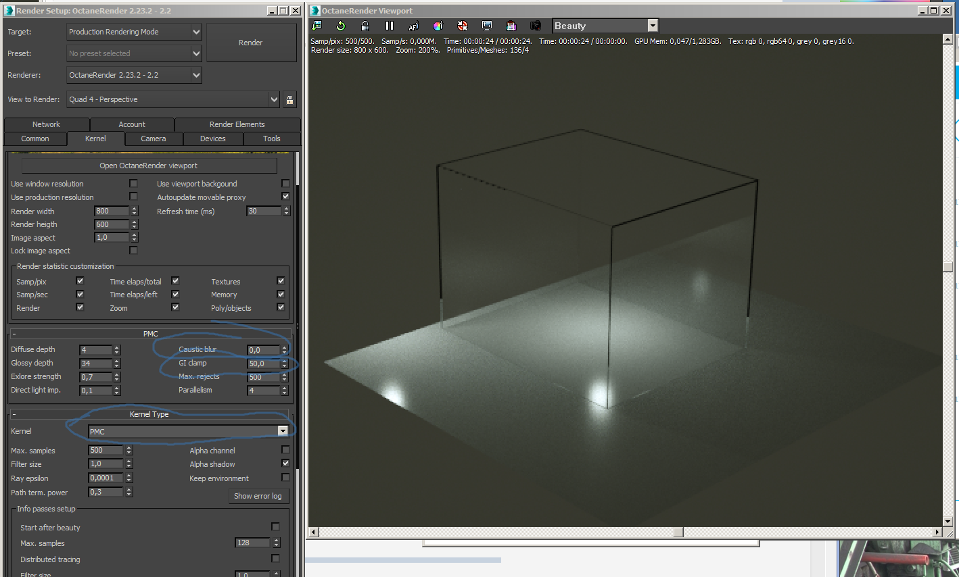Restart rendering with the green refresh icon
The height and width of the screenshot is (577, 959).
pyautogui.click(x=341, y=26)
